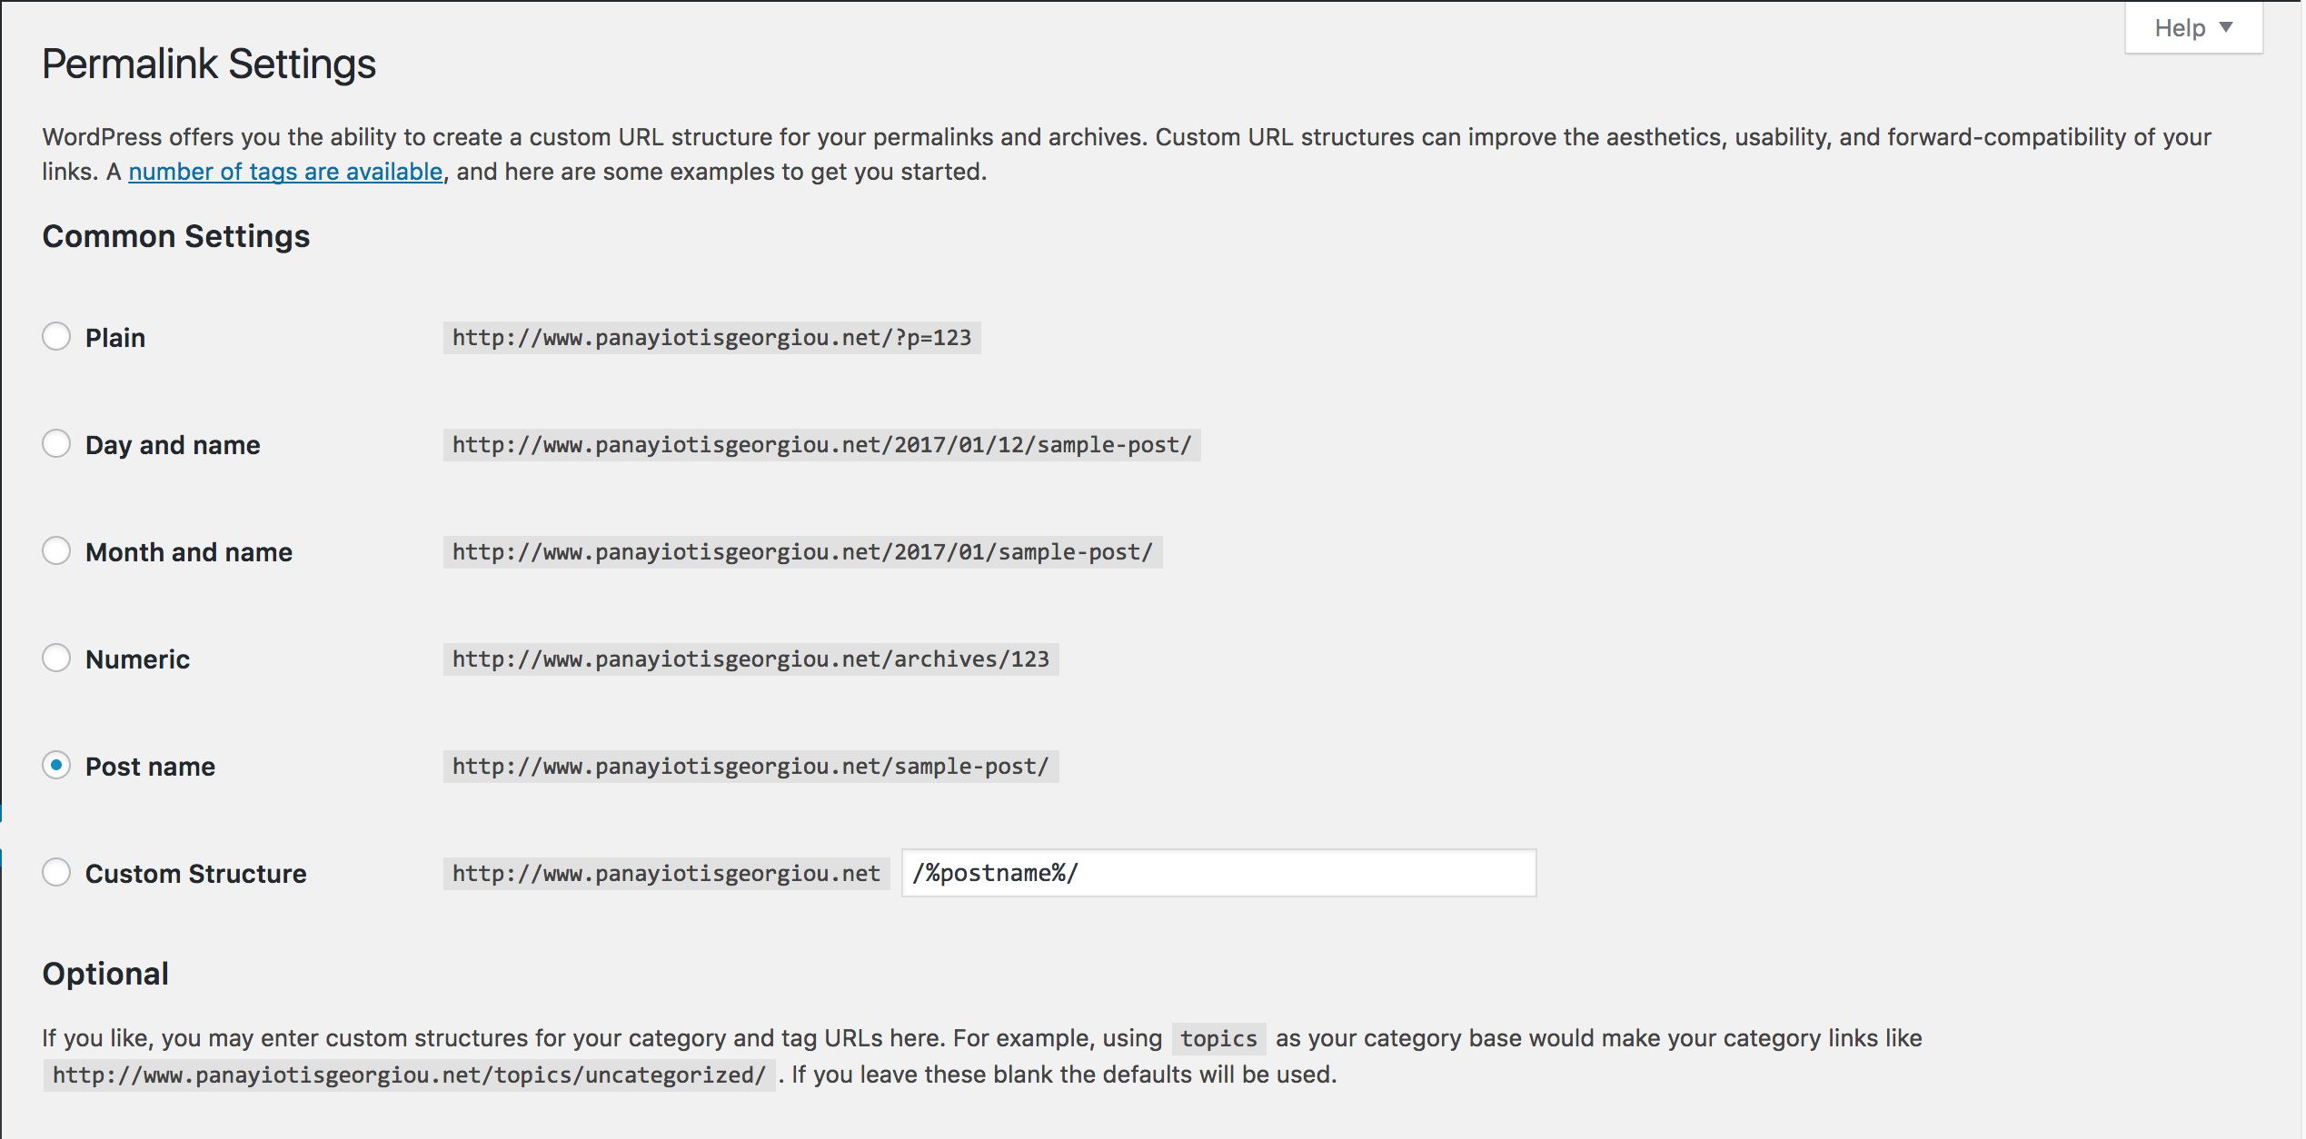Open the Help dropdown panel

click(x=2193, y=28)
